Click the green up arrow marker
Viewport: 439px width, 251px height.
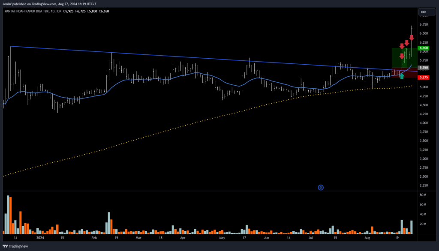402,76
